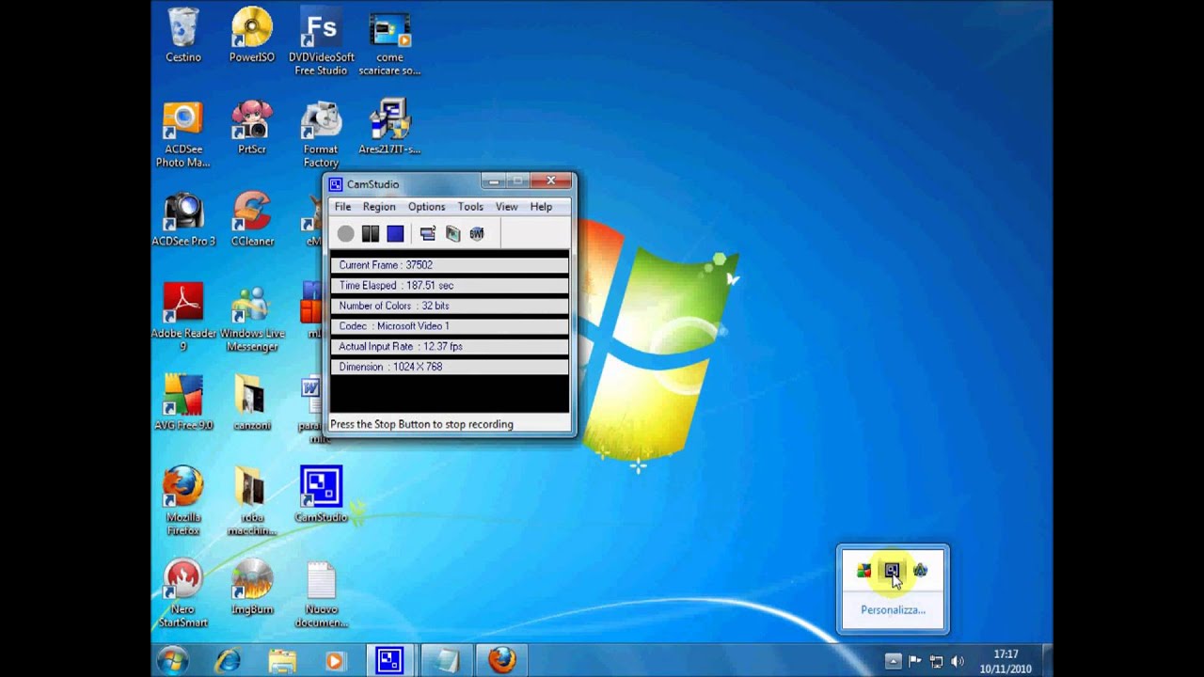The image size is (1204, 677).
Task: Launch Internet Explorer from the taskbar
Action: click(228, 660)
